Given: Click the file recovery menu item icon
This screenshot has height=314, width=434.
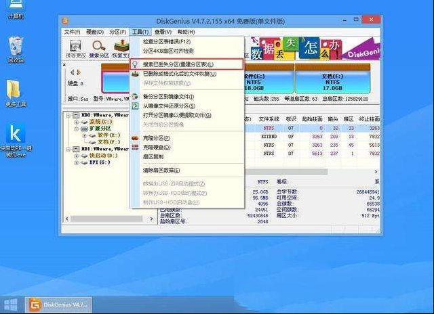Looking at the screenshot, I should point(135,74).
